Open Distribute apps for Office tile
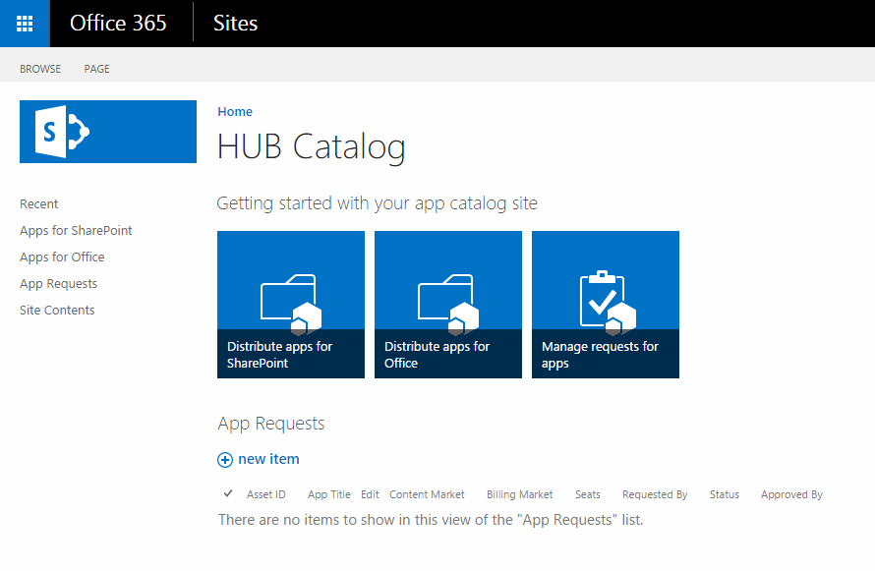875x571 pixels. [x=448, y=305]
